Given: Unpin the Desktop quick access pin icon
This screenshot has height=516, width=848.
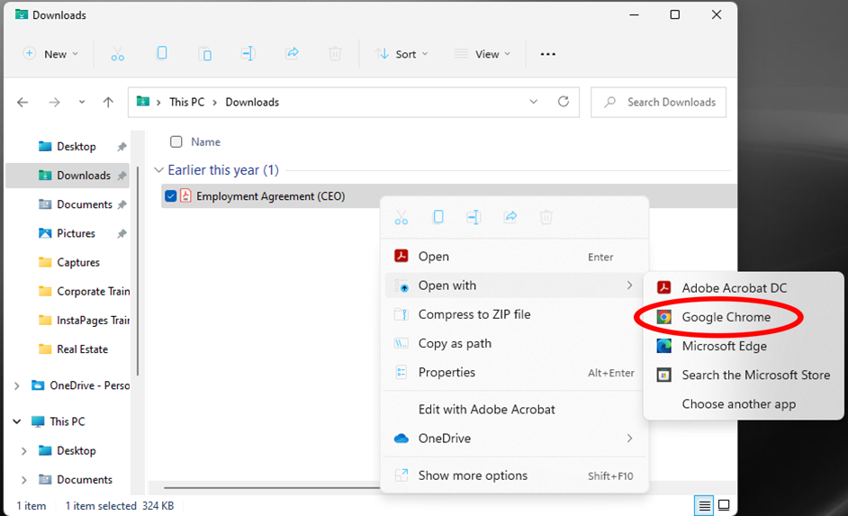Looking at the screenshot, I should pyautogui.click(x=122, y=147).
